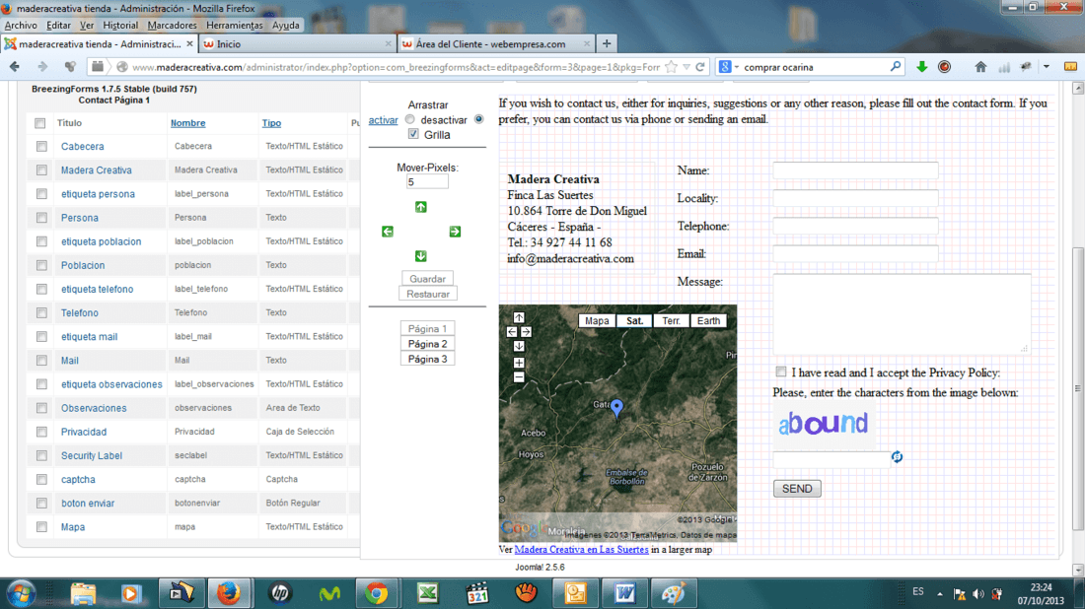The image size is (1085, 609).
Task: Switch map to Terr. view
Action: (x=671, y=320)
